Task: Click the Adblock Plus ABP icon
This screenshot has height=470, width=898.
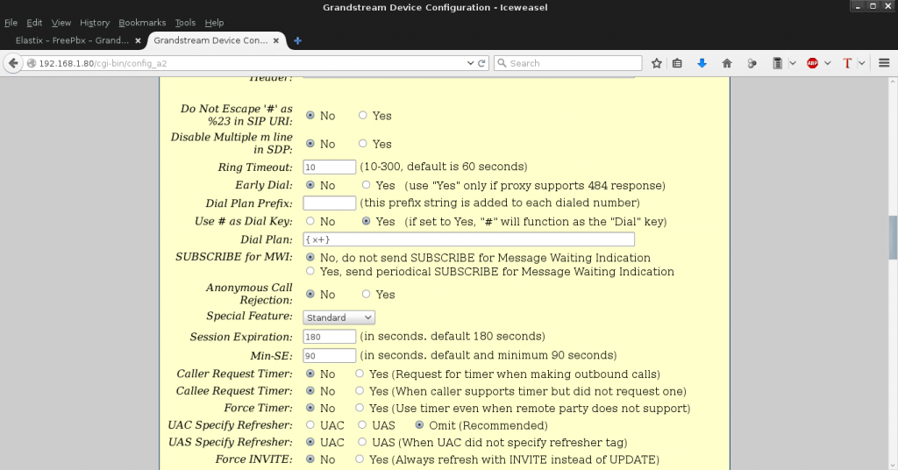Action: click(x=812, y=63)
